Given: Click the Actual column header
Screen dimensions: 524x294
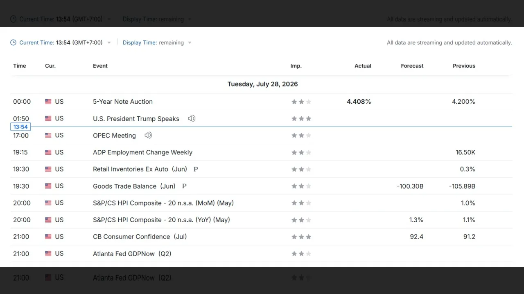Looking at the screenshot, I should pyautogui.click(x=363, y=66).
